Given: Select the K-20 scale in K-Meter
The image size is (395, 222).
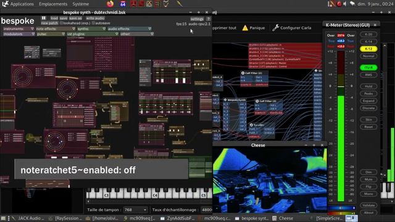Looking at the screenshot, I should click(x=368, y=35).
